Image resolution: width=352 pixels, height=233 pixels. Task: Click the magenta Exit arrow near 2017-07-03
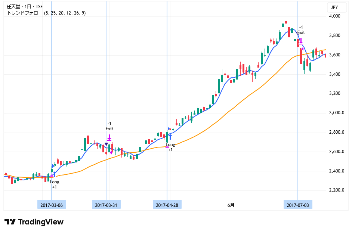[x=301, y=40]
